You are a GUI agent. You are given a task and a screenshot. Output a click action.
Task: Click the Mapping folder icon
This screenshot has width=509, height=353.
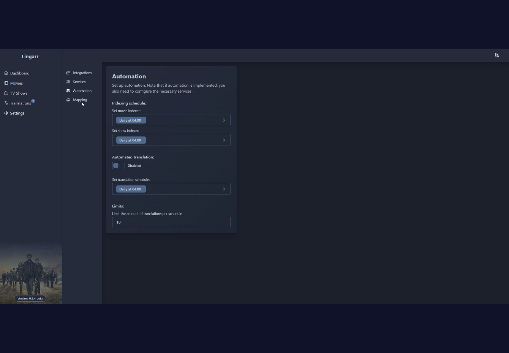tap(68, 100)
